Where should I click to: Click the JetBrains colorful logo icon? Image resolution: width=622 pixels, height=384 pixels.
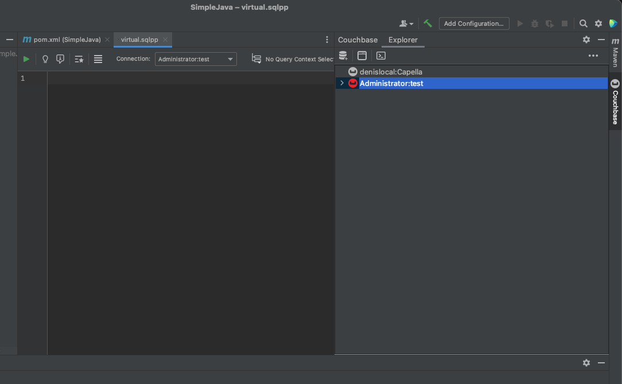[613, 23]
